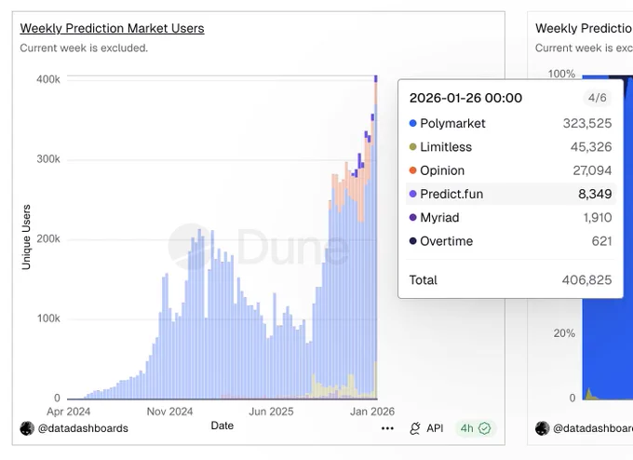
Task: Click the Nov 2024 x-axis label
Action: point(169,412)
